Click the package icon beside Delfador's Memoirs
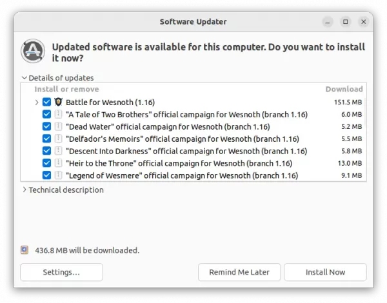 coord(58,139)
